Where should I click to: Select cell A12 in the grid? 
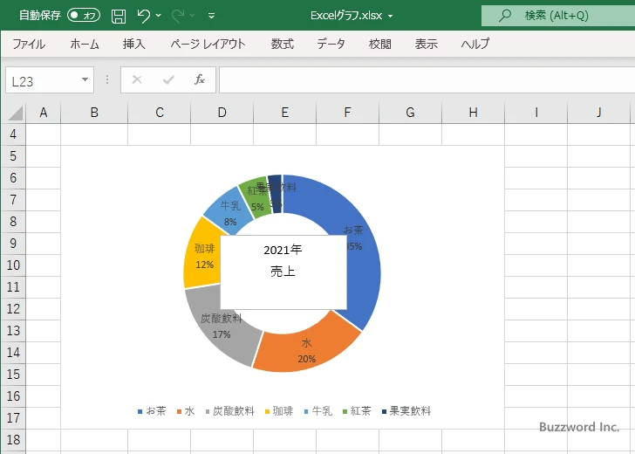[x=44, y=309]
